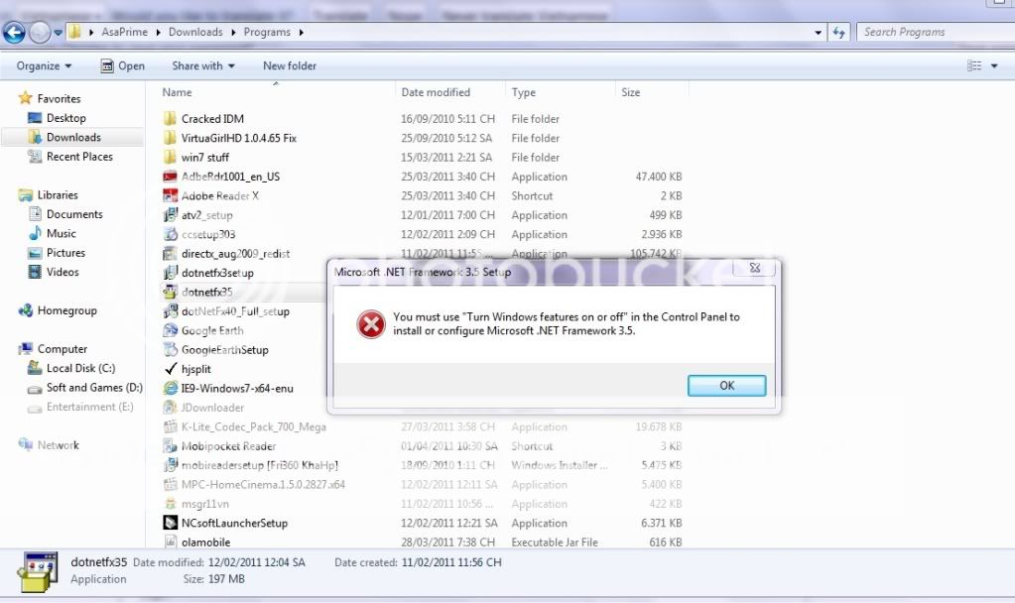Open the address bar history dropdown

[x=819, y=33]
